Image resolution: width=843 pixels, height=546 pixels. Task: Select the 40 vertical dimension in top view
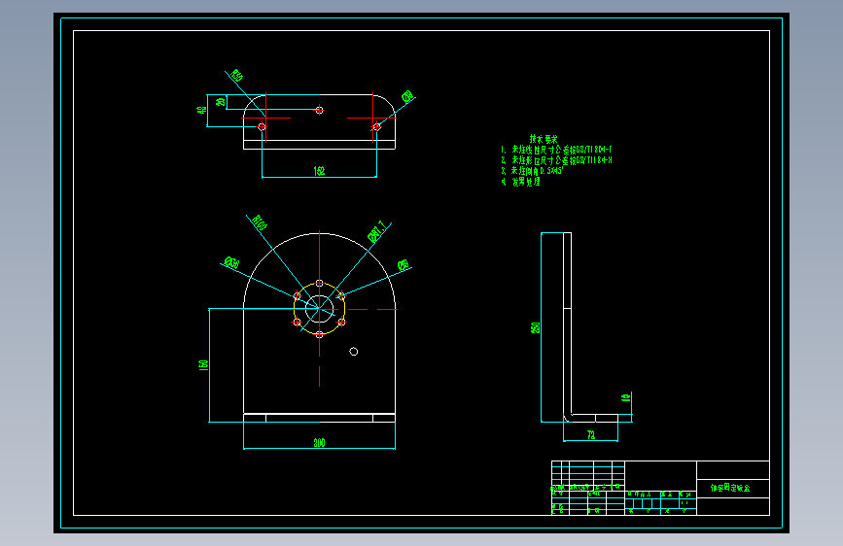pyautogui.click(x=201, y=110)
